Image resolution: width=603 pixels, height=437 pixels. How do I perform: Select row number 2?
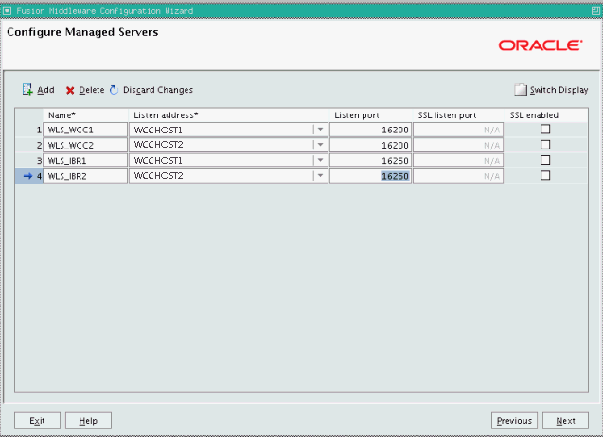click(x=29, y=146)
